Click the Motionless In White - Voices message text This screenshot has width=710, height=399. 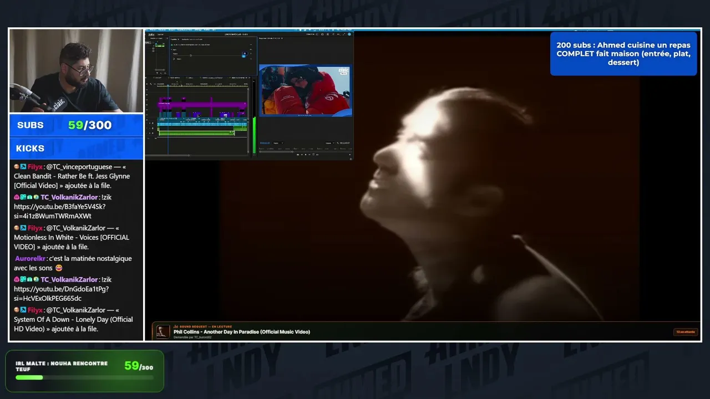[x=72, y=237]
